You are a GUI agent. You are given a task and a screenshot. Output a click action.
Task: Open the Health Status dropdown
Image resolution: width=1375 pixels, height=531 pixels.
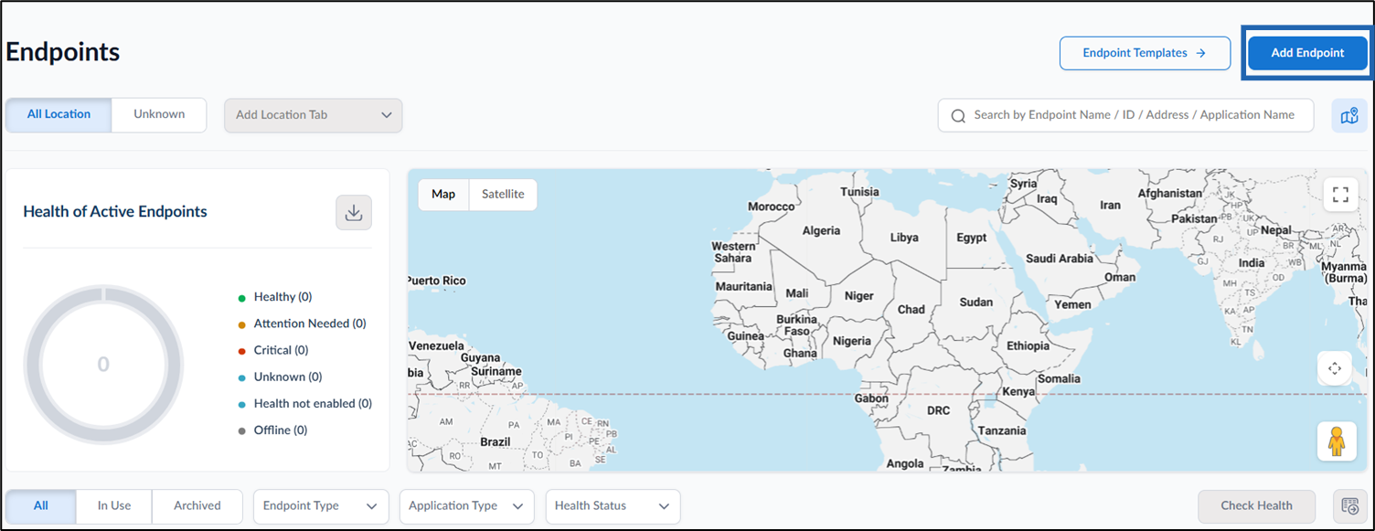[x=613, y=506]
